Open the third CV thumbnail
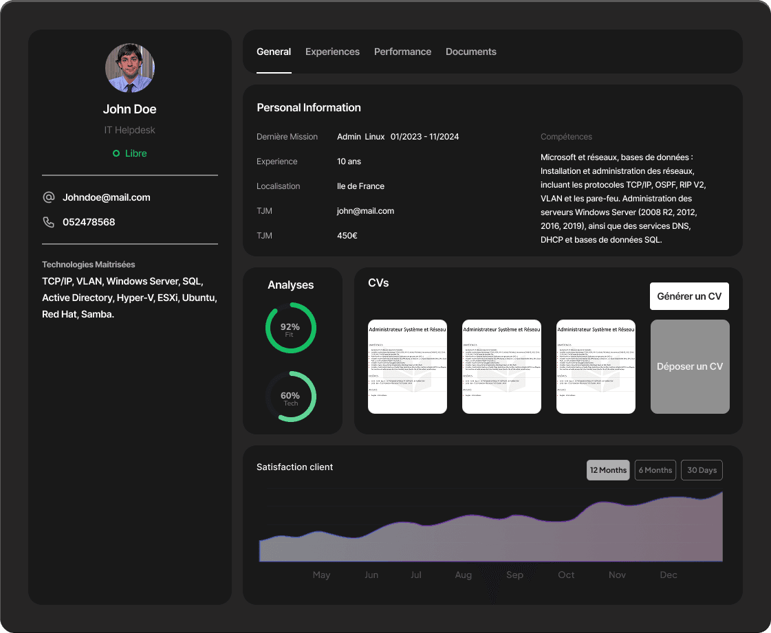 [x=596, y=366]
